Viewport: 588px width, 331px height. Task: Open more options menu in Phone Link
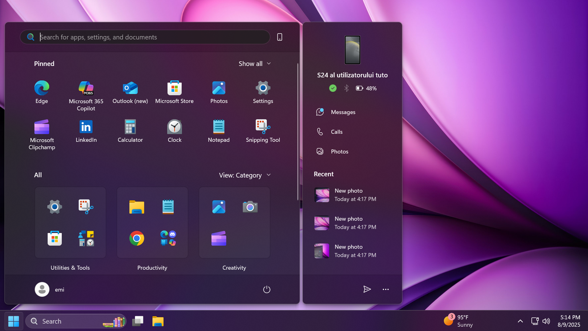click(386, 289)
